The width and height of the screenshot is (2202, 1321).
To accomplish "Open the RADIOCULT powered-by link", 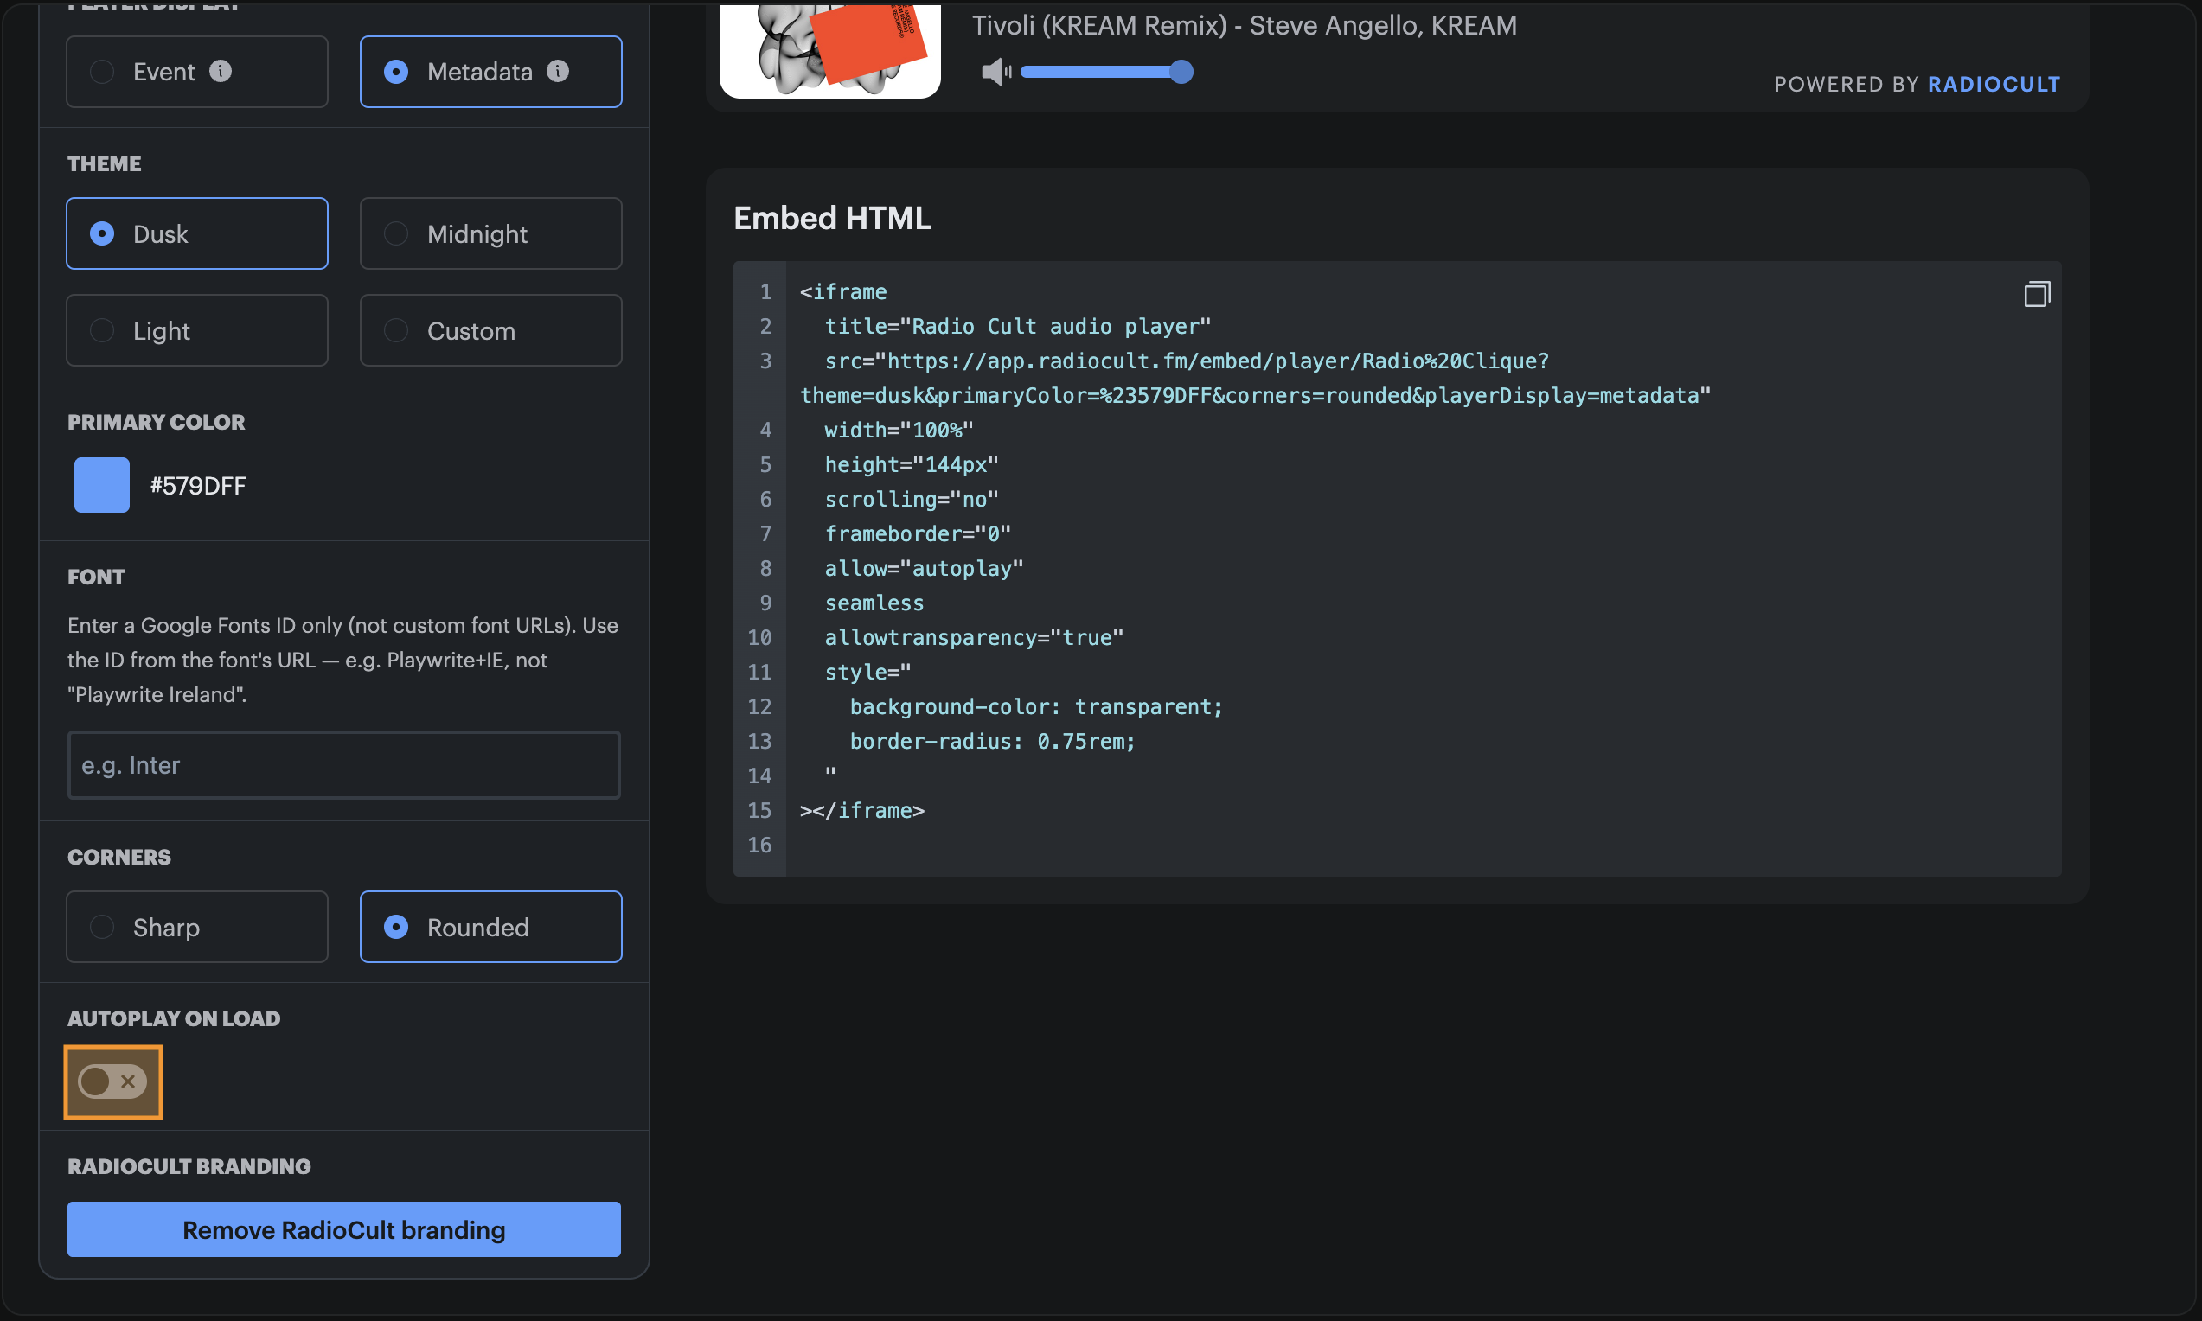I will (1994, 85).
